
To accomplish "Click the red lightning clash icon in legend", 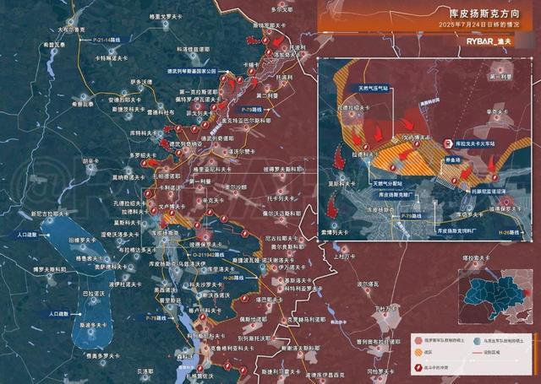I will point(418,368).
